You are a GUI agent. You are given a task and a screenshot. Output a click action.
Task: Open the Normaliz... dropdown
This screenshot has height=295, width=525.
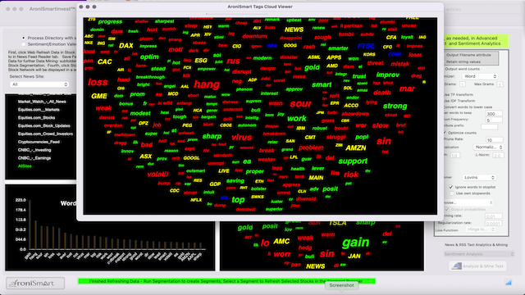489,147
